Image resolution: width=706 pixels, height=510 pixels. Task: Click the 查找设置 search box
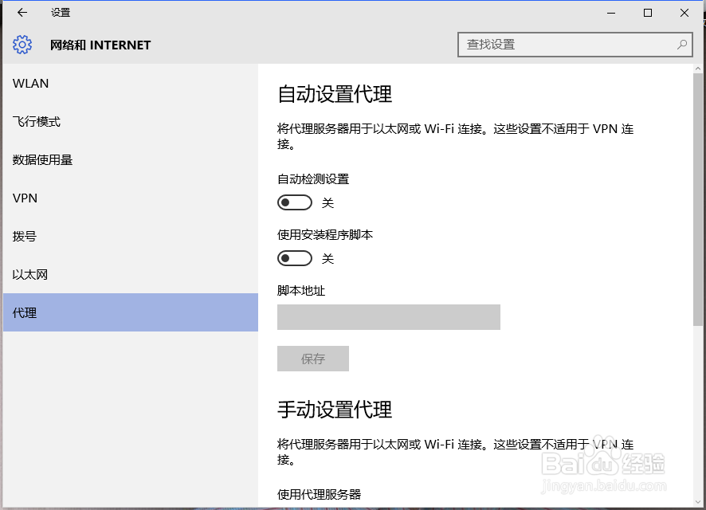click(575, 45)
